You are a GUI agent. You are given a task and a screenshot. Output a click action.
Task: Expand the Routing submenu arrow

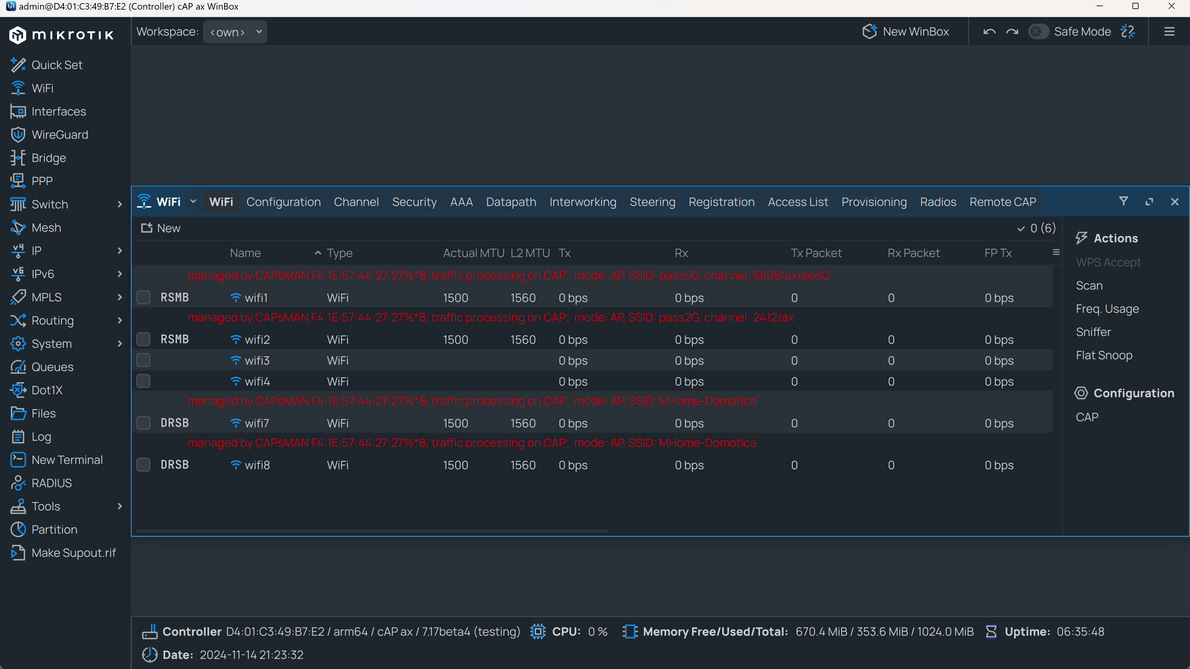pyautogui.click(x=120, y=321)
